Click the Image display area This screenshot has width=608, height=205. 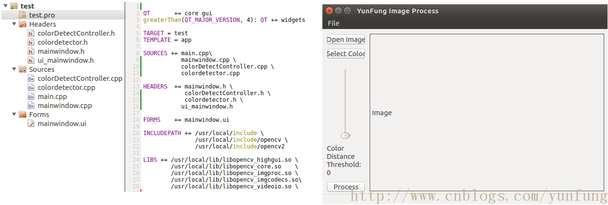point(488,113)
